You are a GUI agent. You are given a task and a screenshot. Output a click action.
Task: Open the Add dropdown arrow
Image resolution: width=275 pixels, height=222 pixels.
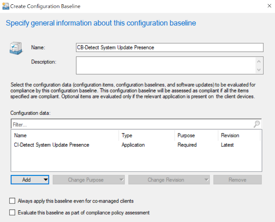coord(46,180)
